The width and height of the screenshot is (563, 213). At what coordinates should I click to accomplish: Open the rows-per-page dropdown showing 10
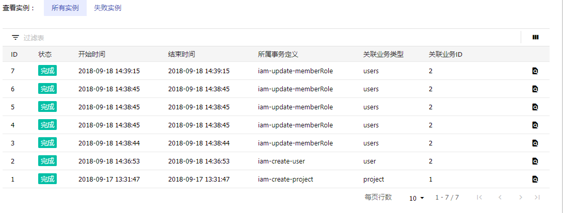(x=416, y=198)
